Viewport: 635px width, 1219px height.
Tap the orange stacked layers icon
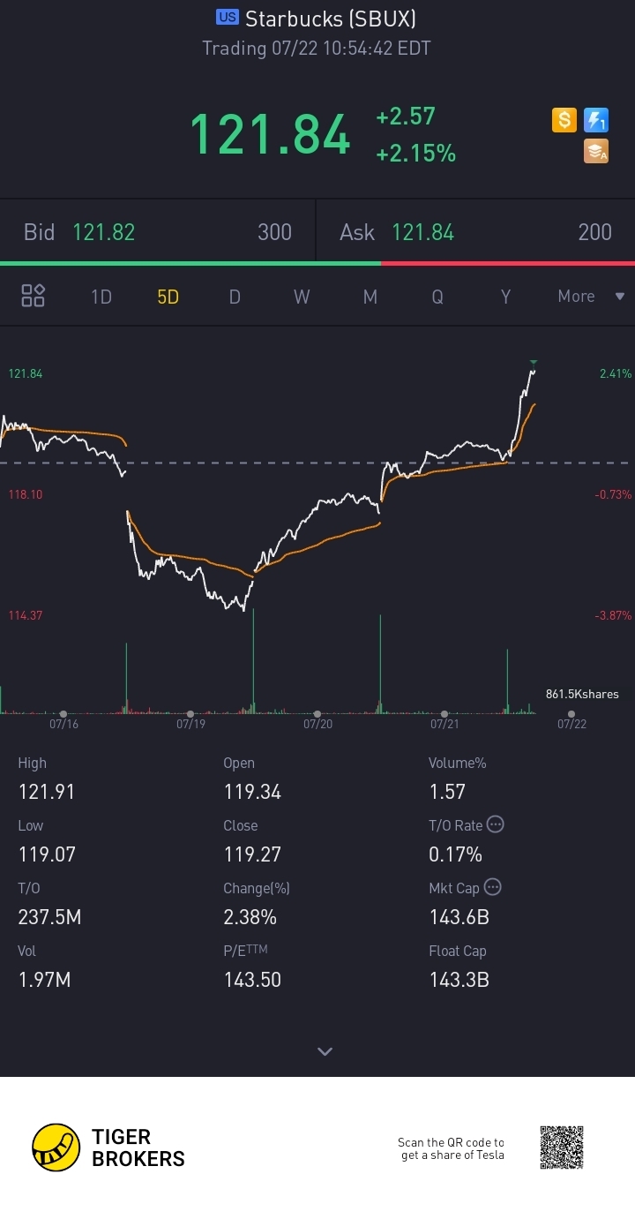[596, 152]
